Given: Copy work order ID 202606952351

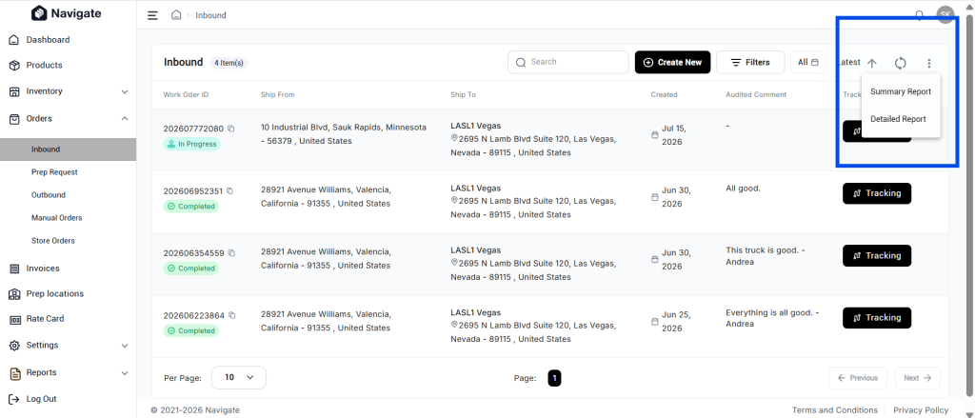Looking at the screenshot, I should [229, 191].
